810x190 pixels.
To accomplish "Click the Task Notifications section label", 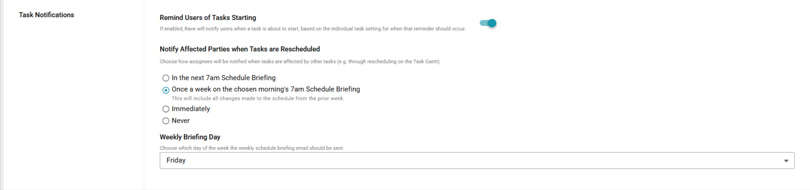I will click(x=46, y=15).
